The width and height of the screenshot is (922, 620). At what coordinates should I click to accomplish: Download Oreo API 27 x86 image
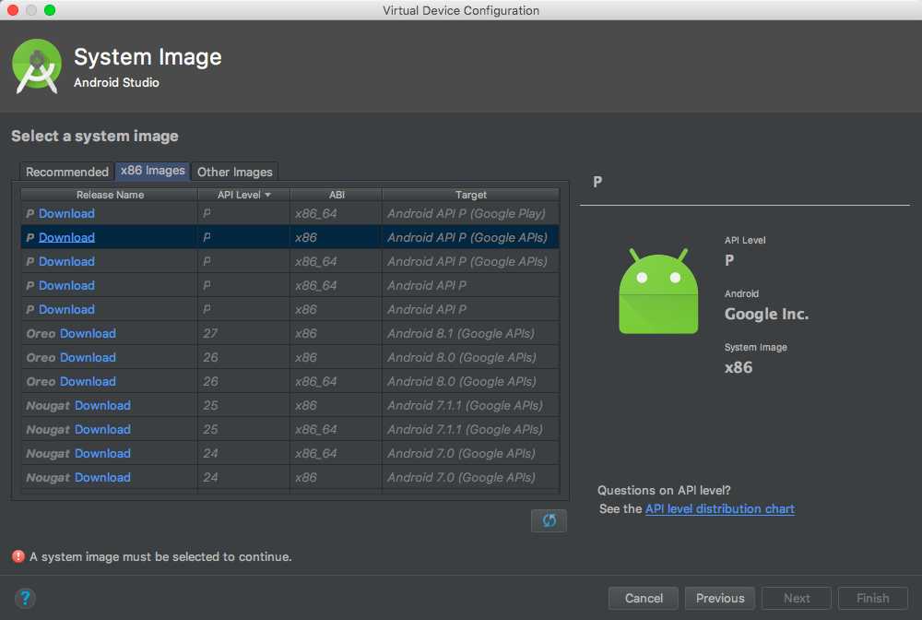(x=88, y=334)
